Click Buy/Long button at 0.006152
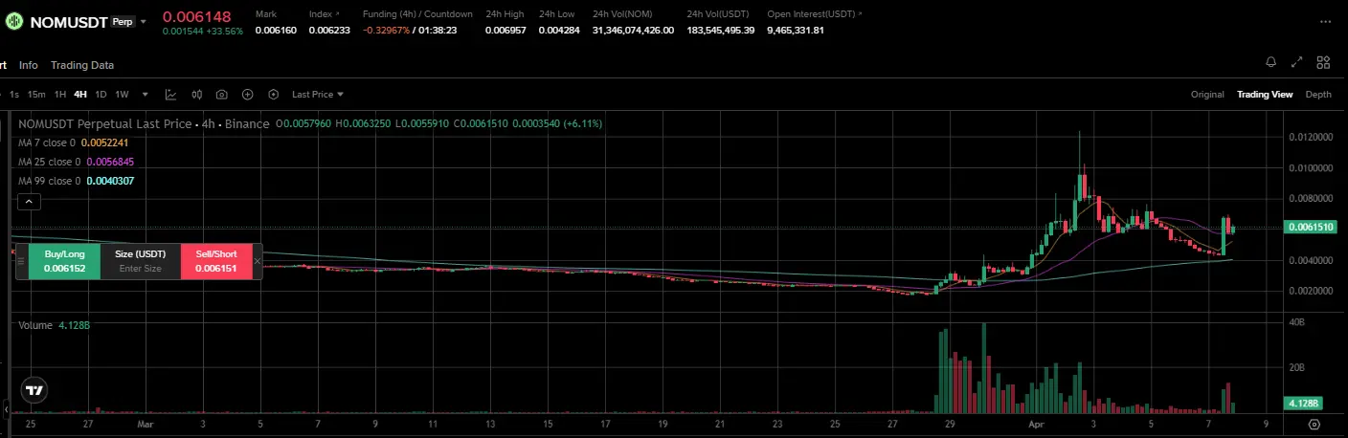 coord(65,261)
